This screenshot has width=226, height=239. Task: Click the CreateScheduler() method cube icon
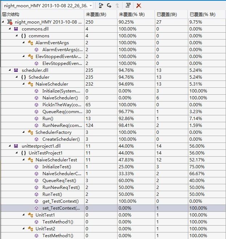[36, 139]
